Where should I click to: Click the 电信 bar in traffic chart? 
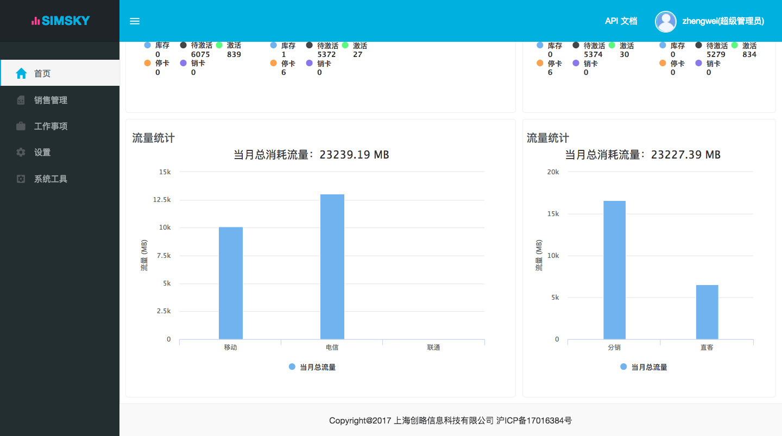(332, 267)
